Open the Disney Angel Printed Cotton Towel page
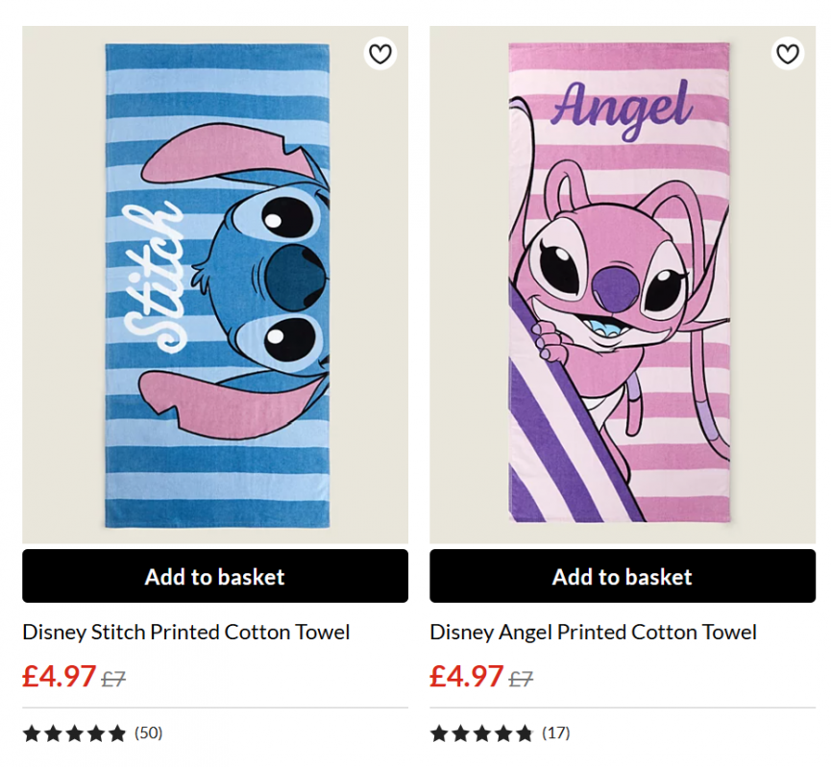Viewport: 831px width, 767px height. coord(593,633)
